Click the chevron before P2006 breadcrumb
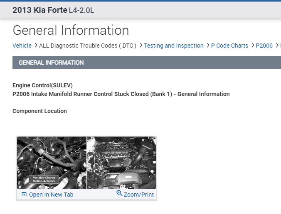Screen dimensions: 281x214 [x=253, y=46]
